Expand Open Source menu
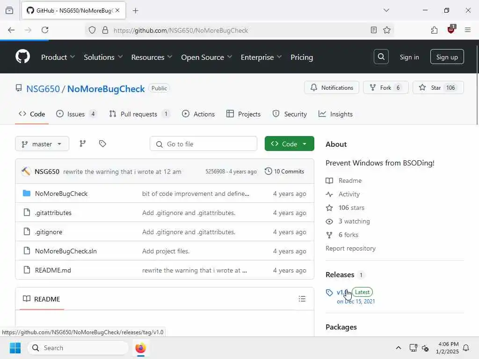This screenshot has height=359, width=479. (x=206, y=57)
